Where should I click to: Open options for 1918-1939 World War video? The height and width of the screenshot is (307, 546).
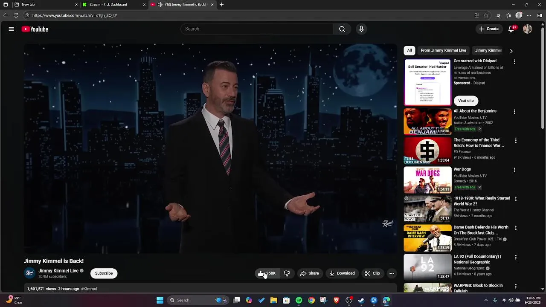515,199
